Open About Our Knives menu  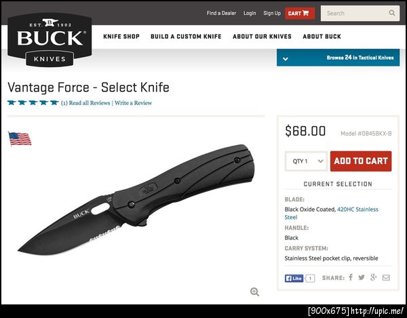click(262, 37)
